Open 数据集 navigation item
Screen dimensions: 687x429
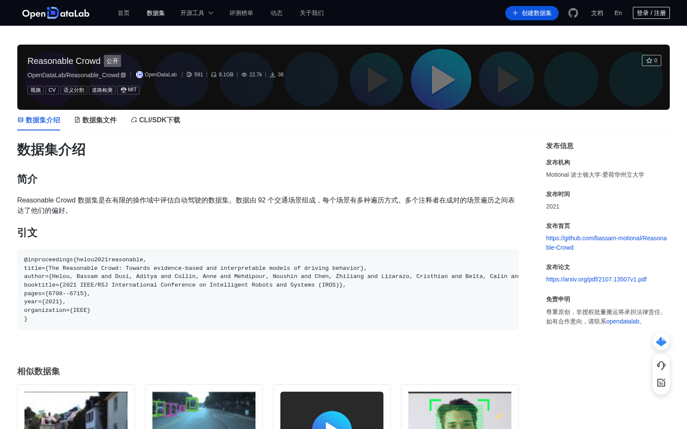(x=156, y=13)
